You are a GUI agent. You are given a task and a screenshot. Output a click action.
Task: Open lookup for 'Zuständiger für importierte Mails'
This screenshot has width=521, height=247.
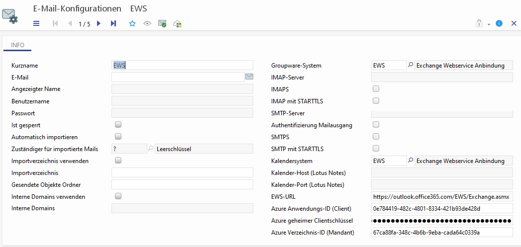pos(151,149)
